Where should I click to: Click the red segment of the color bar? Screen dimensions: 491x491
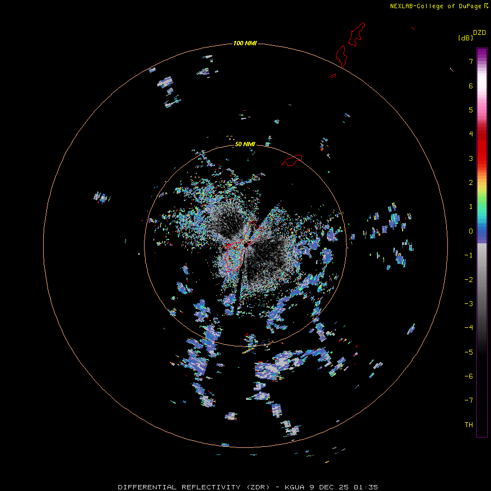point(482,144)
